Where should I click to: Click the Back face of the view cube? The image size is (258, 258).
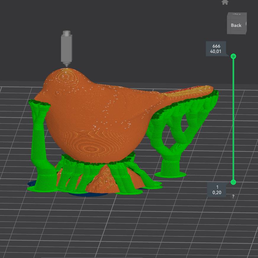[236, 25]
